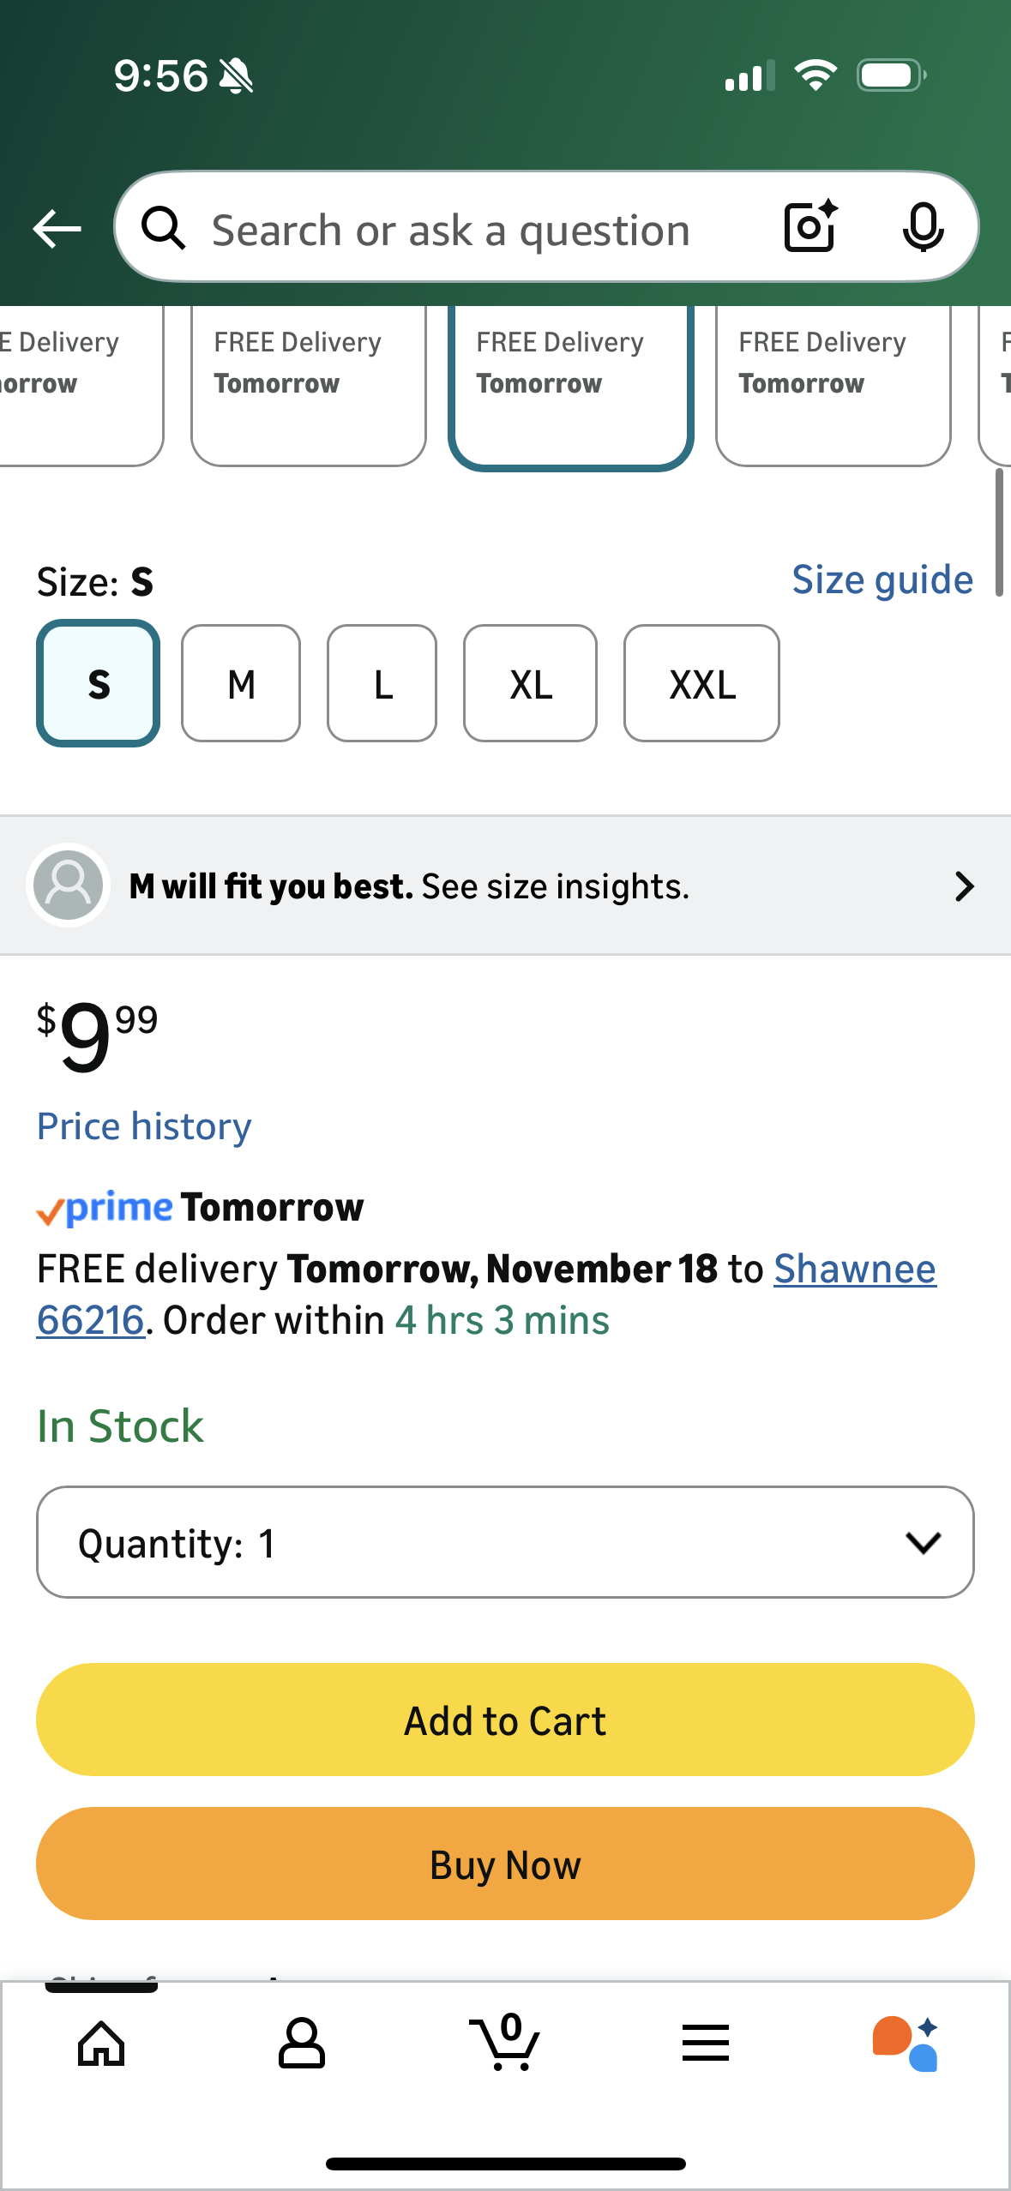
Task: Tap the microphone voice search icon
Action: 923,227
